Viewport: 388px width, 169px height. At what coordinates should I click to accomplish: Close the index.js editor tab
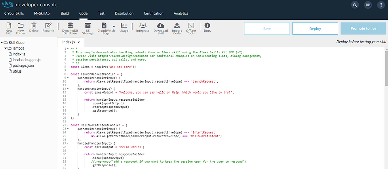point(79,42)
